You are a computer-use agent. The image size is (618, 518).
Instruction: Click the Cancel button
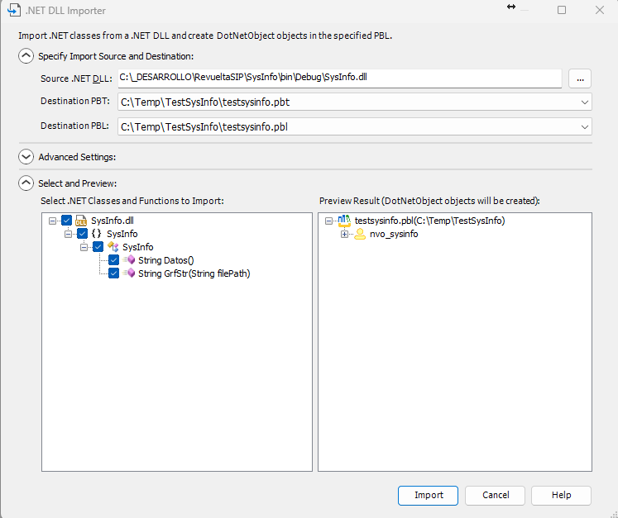tap(495, 495)
